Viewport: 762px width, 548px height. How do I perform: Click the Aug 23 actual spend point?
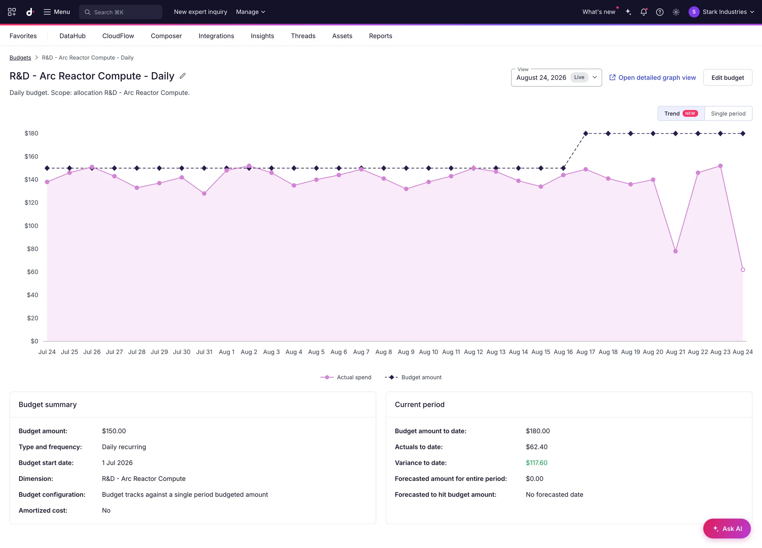click(x=720, y=166)
